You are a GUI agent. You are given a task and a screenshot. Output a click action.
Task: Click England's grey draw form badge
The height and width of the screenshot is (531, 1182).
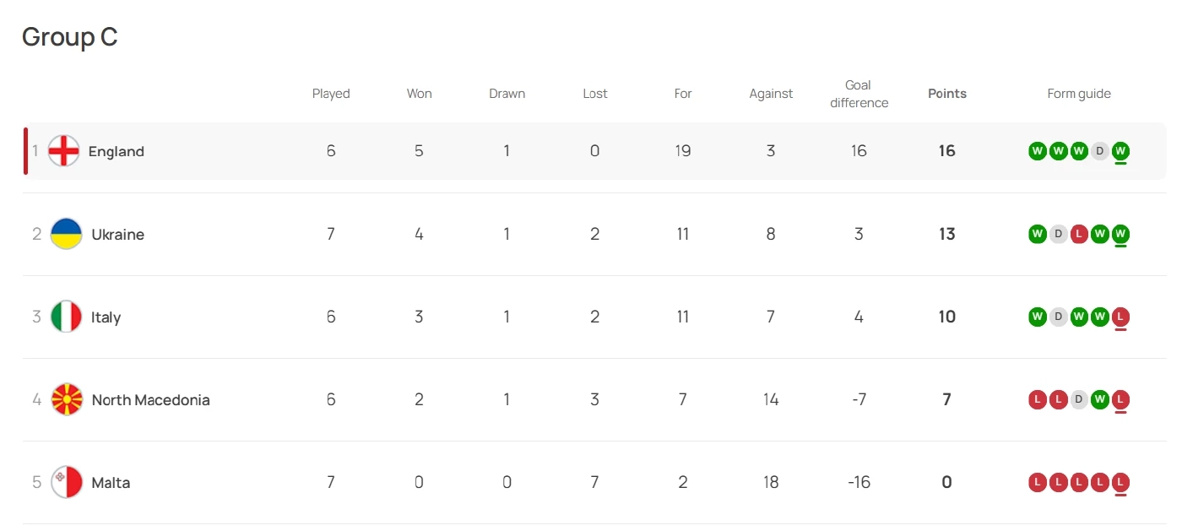tap(1099, 151)
